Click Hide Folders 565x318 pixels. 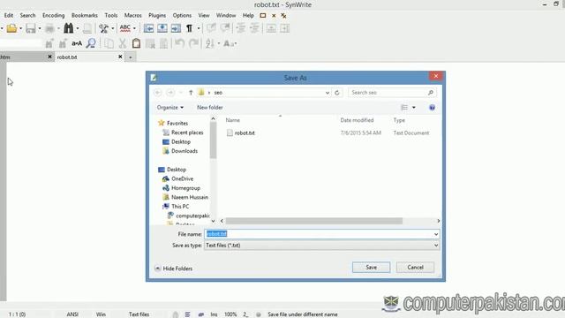174,269
